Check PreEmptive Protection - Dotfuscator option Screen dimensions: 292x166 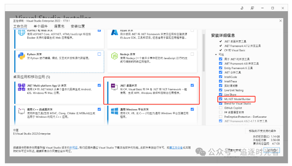coord(220,117)
